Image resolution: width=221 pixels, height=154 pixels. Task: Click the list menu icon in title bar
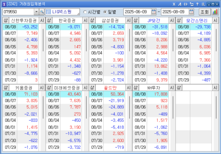point(203,4)
